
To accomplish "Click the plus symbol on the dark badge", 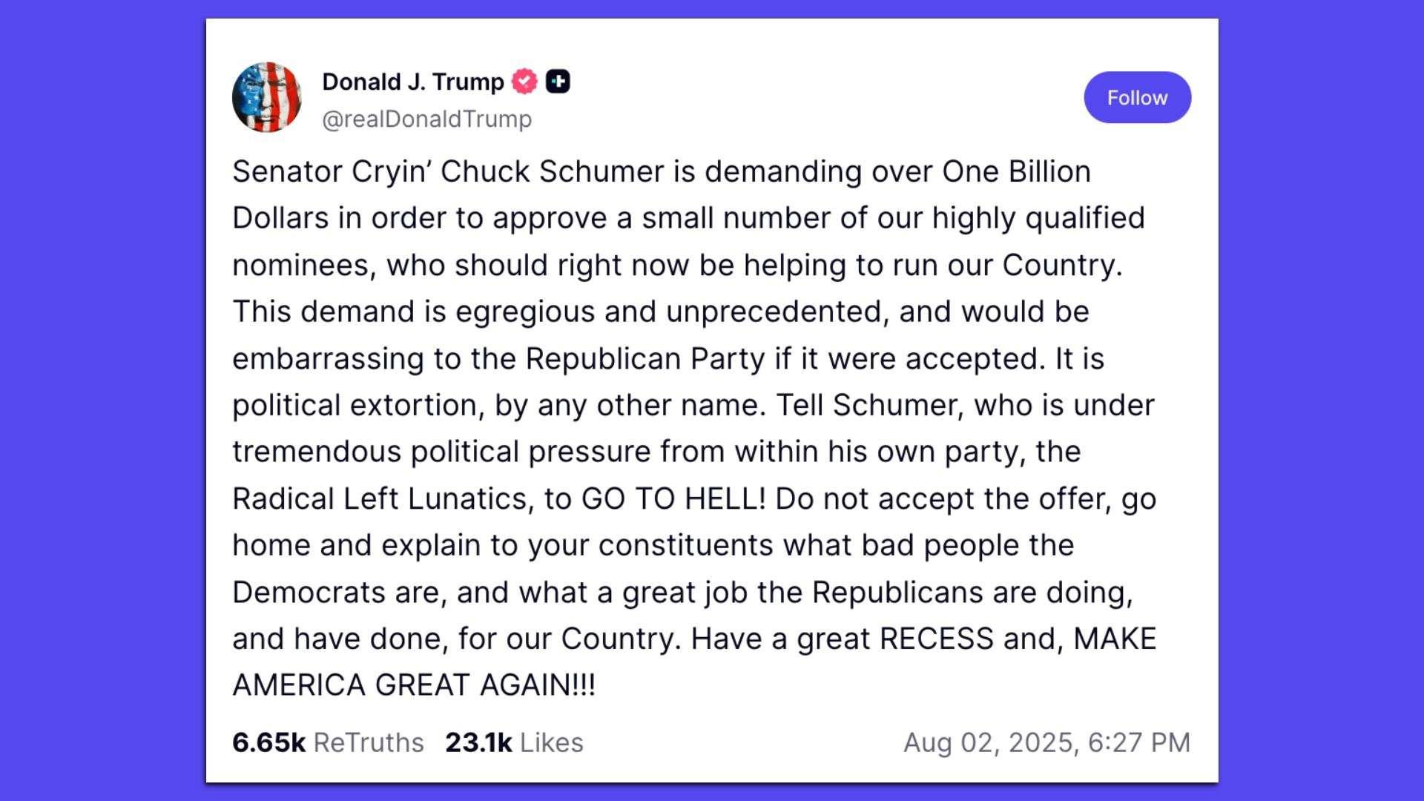I will click(558, 82).
